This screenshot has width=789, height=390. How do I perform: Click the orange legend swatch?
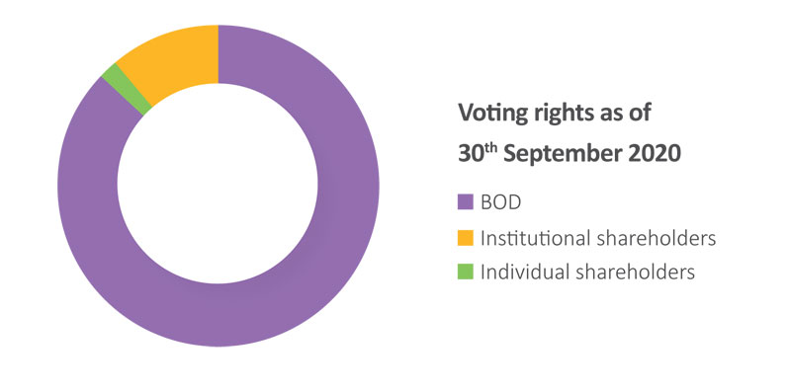click(x=466, y=238)
